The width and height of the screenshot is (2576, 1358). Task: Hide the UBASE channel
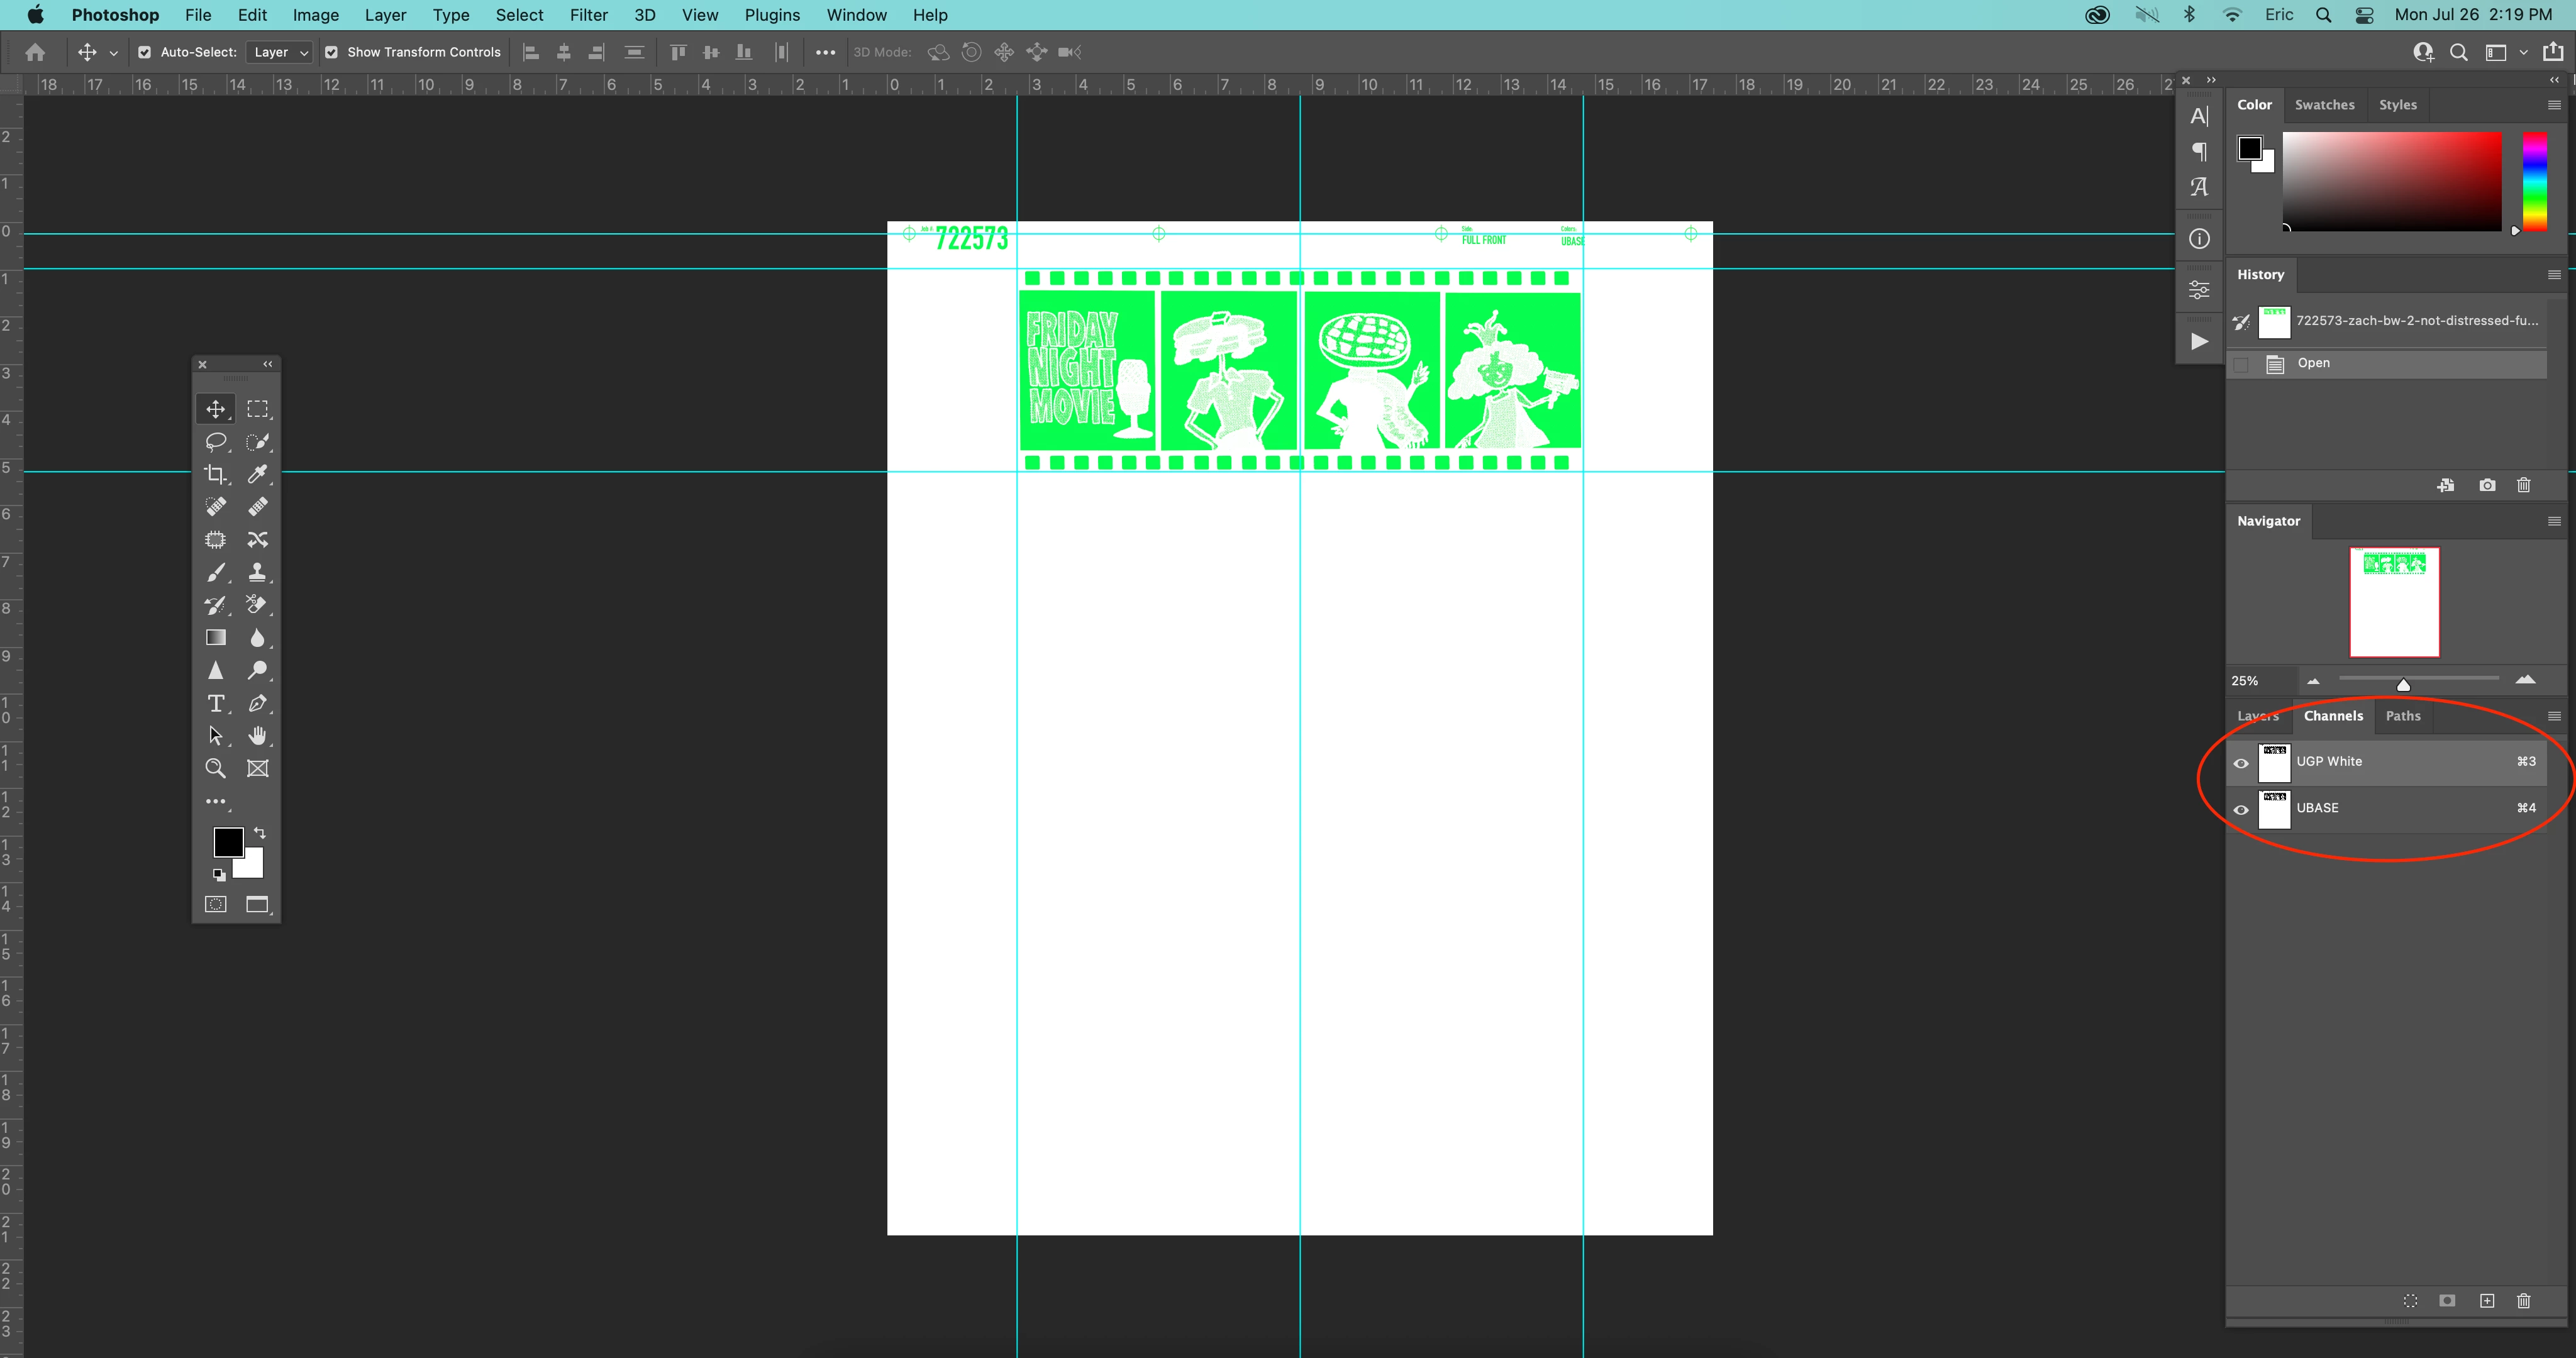2241,809
